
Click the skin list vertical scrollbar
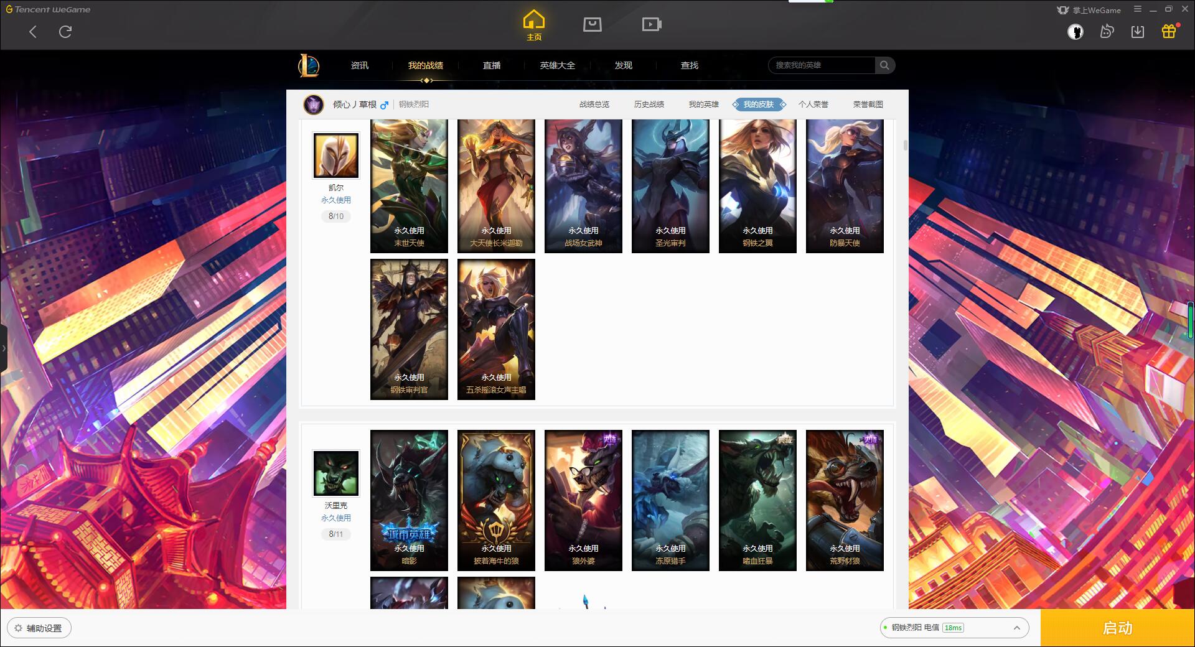[x=905, y=145]
